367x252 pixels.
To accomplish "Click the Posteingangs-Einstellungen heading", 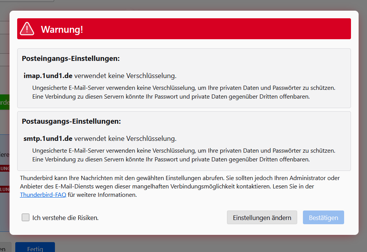I will tap(71, 59).
